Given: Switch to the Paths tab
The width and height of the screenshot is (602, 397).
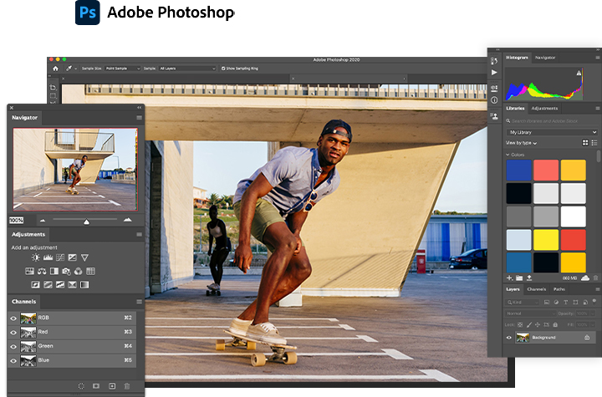Looking at the screenshot, I should [x=559, y=289].
